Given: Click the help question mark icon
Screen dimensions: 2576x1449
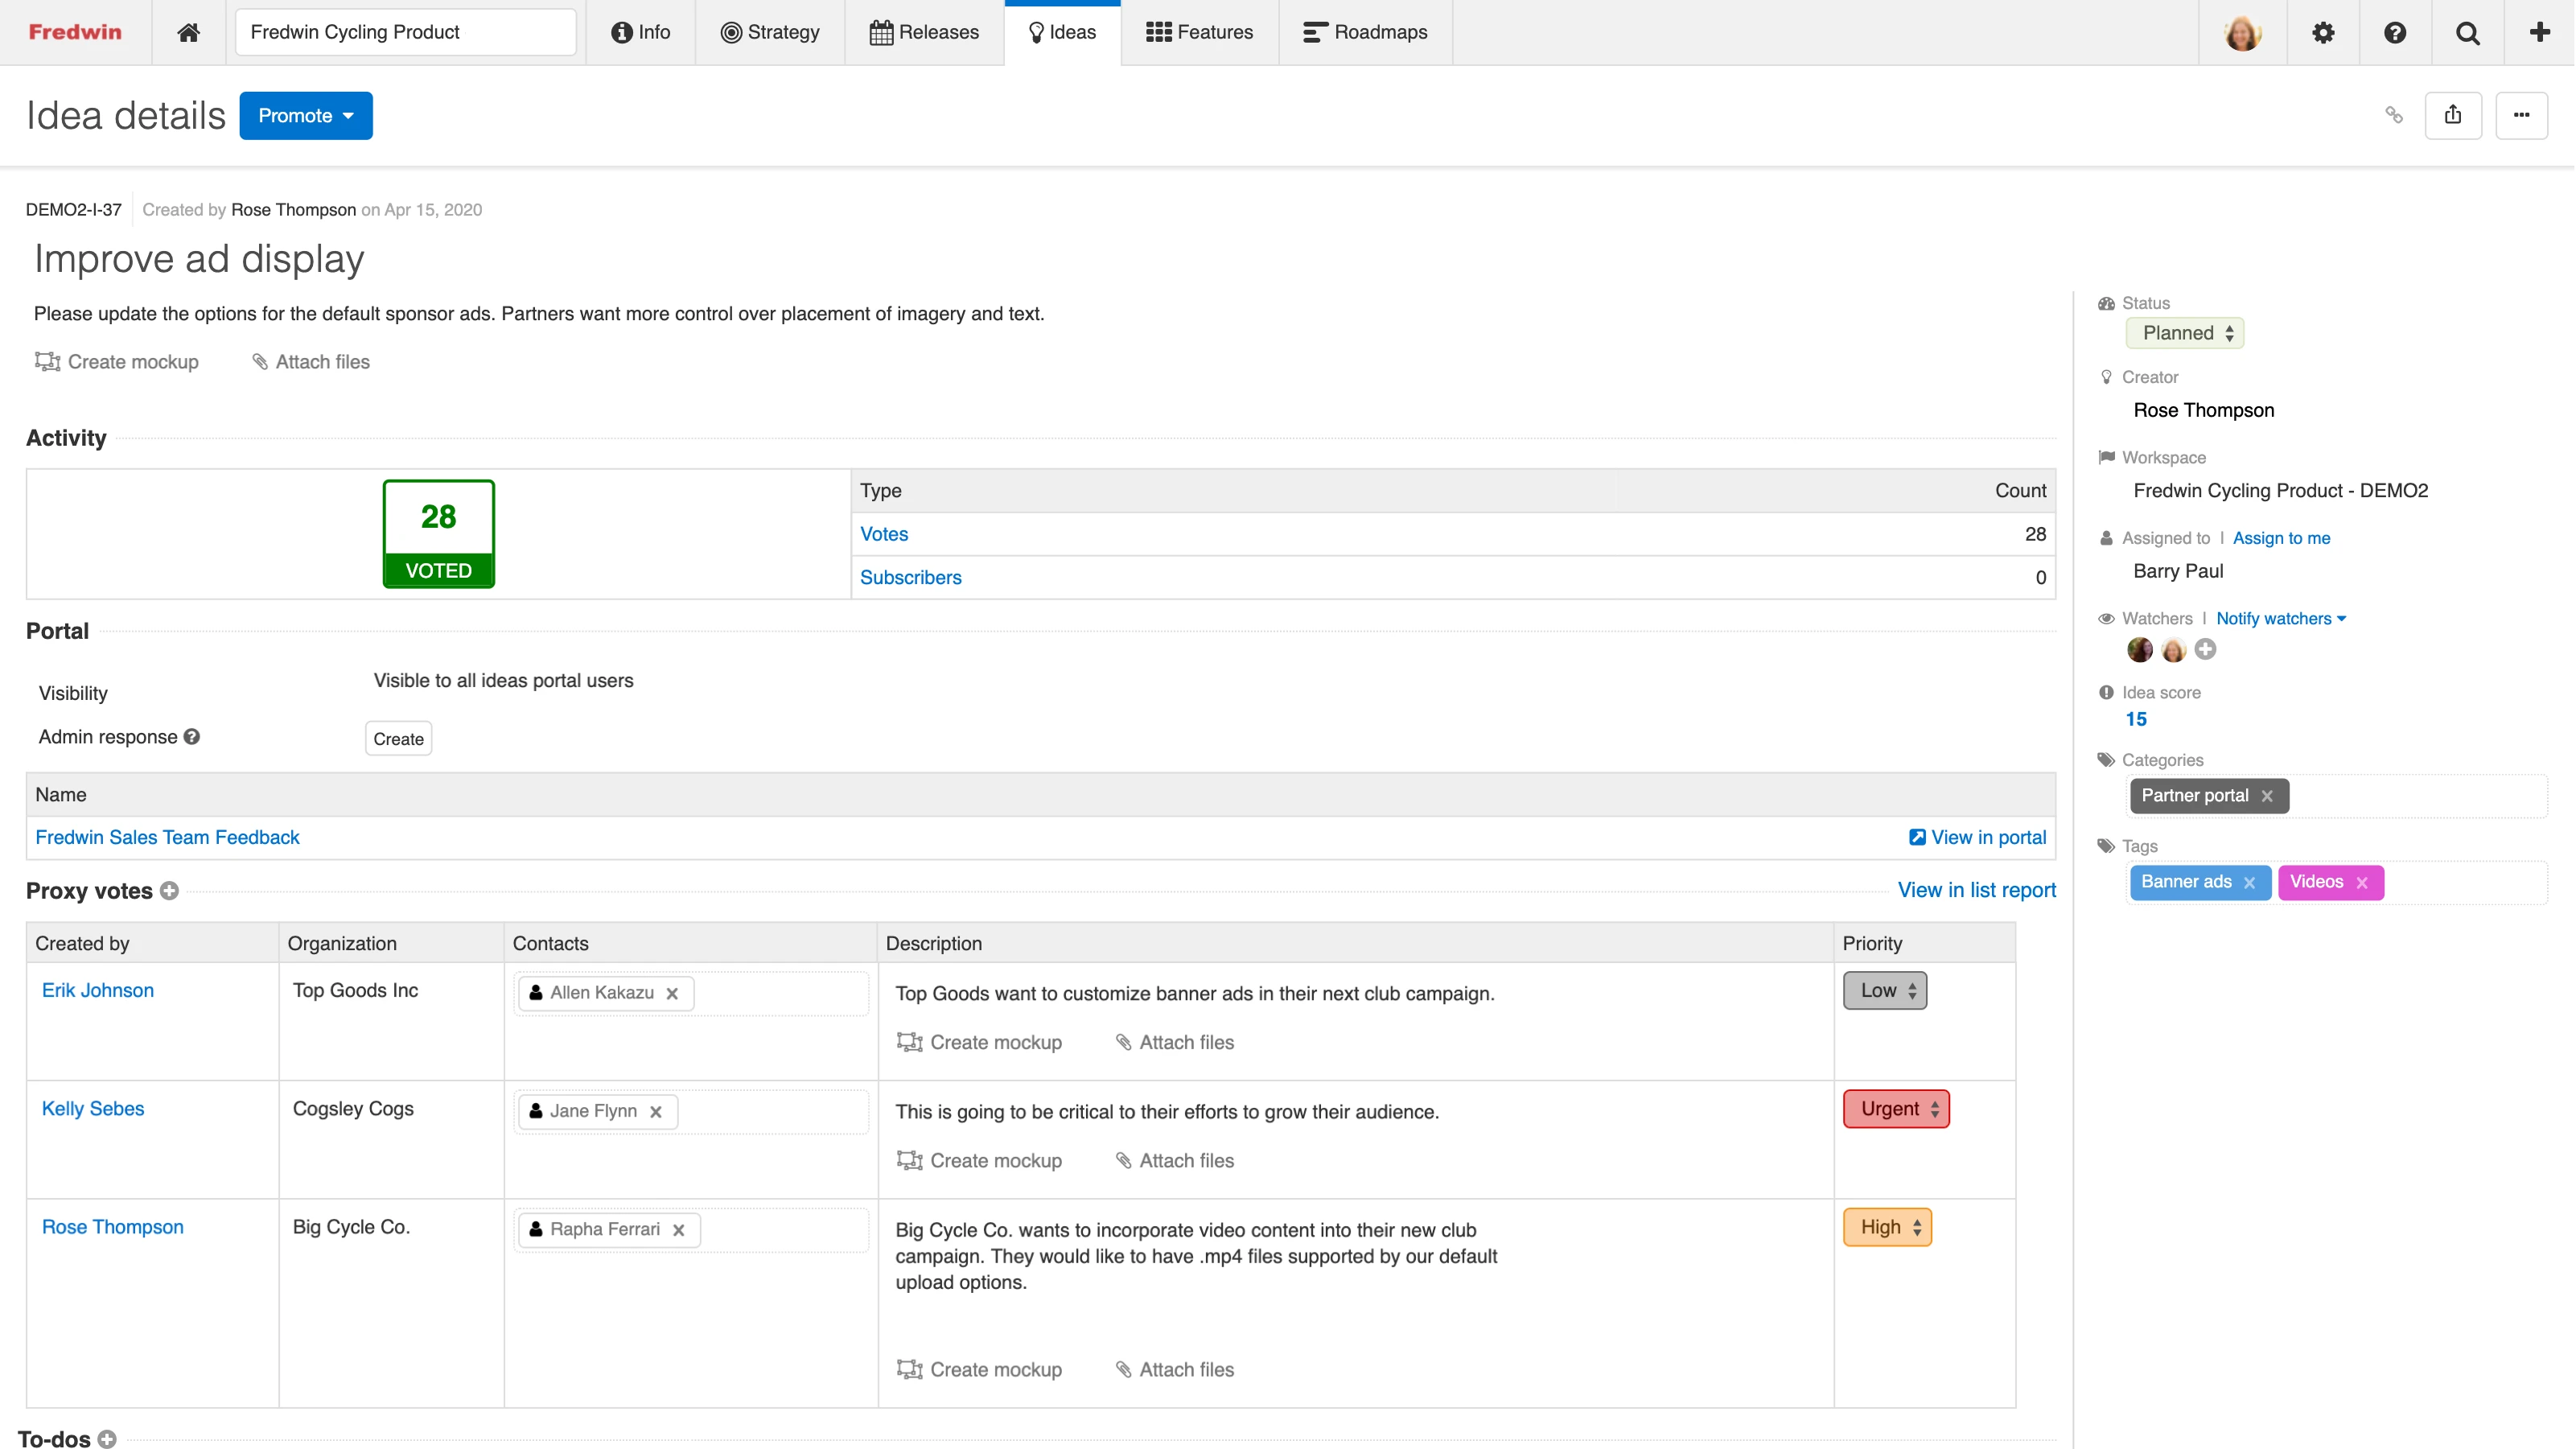Looking at the screenshot, I should [2395, 32].
